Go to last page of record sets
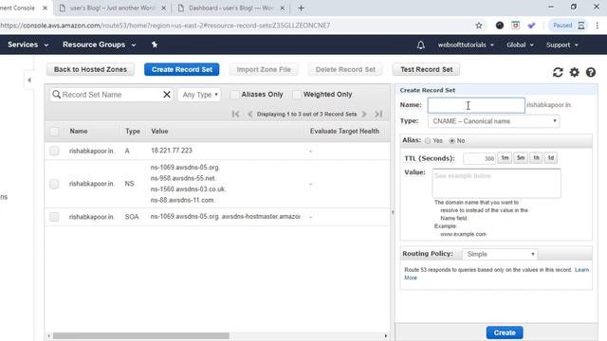The height and width of the screenshot is (341, 607). pyautogui.click(x=378, y=114)
